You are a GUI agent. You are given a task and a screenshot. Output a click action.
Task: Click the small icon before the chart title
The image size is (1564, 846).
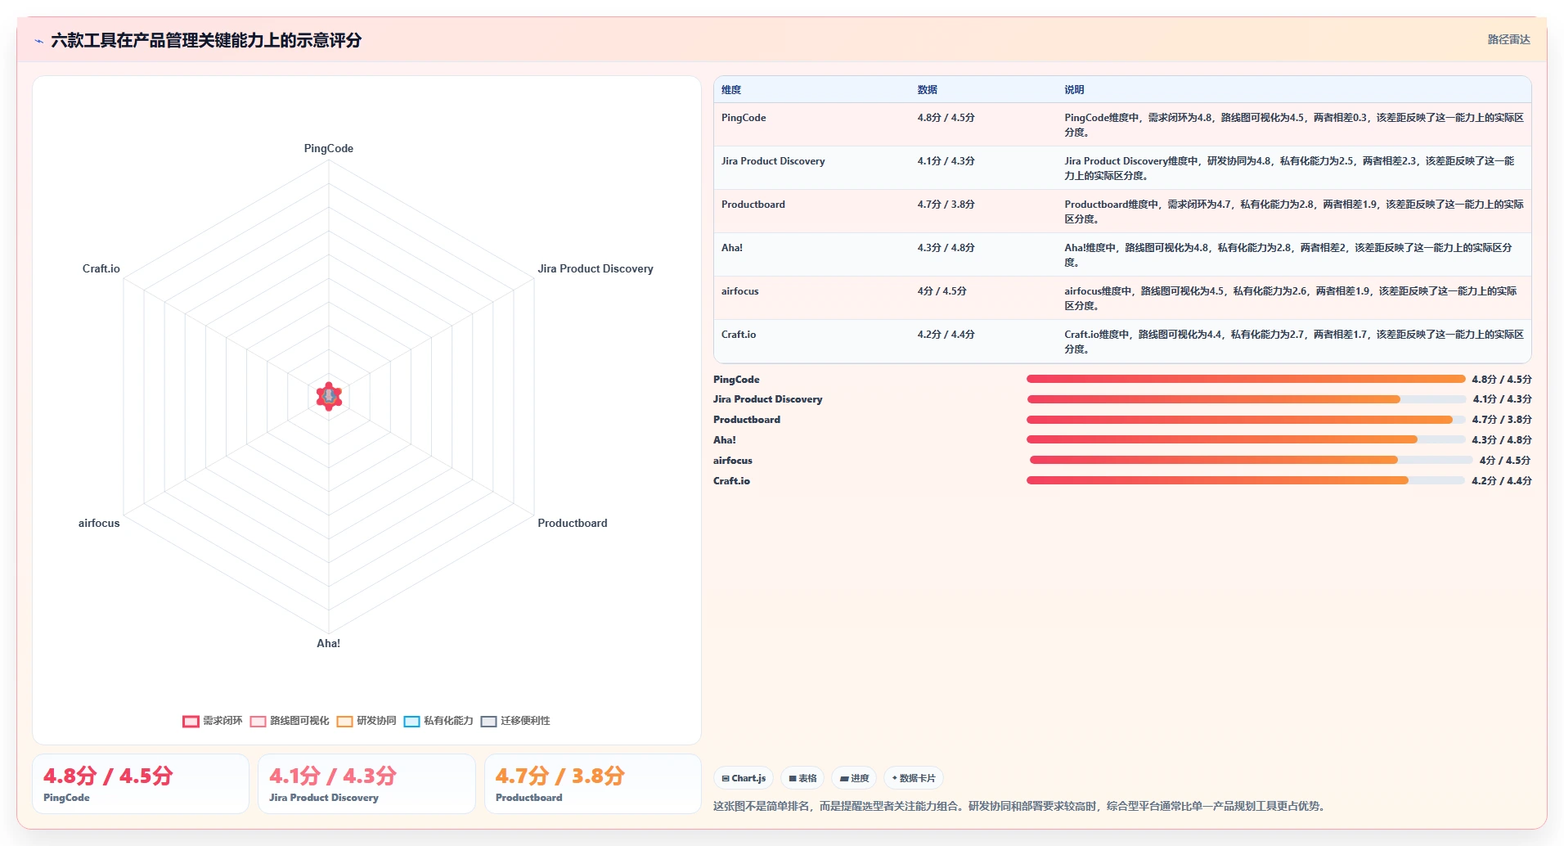coord(39,41)
